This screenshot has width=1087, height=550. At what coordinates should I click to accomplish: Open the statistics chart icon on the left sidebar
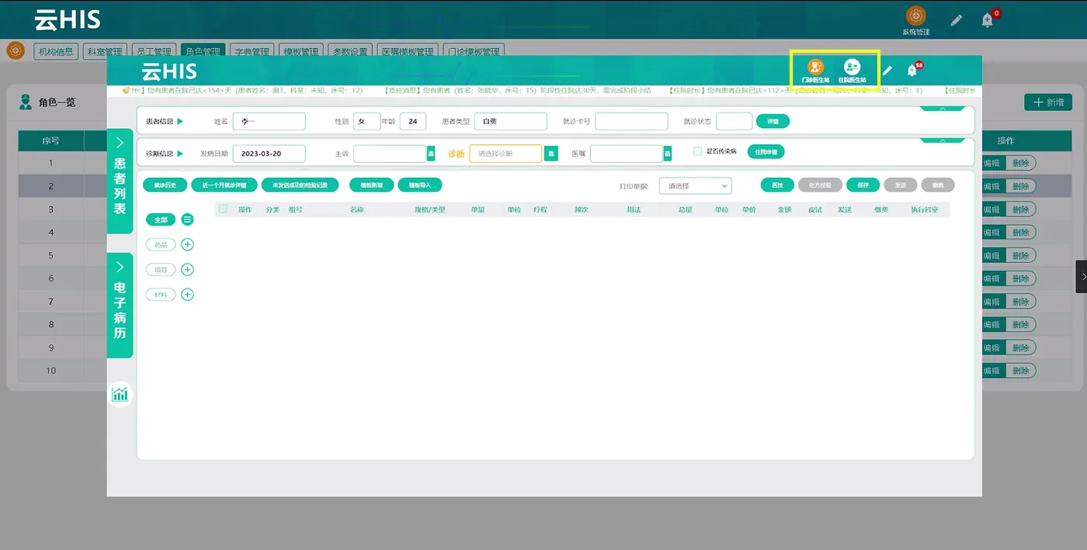pos(120,394)
